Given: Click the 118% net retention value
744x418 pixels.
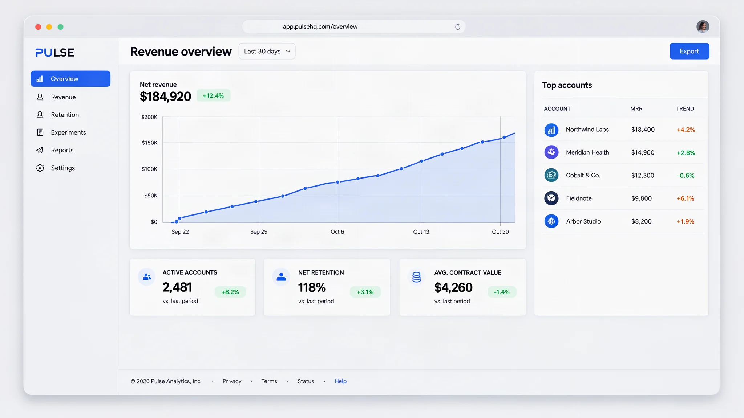Looking at the screenshot, I should coord(312,288).
